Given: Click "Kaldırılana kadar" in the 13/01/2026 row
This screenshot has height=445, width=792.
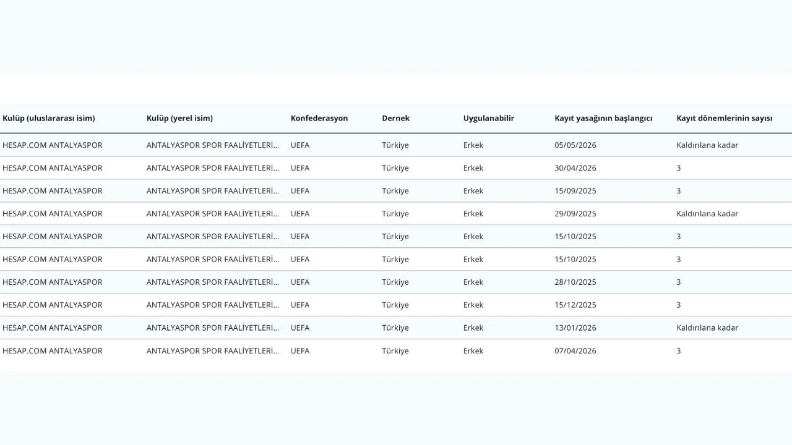Looking at the screenshot, I should pyautogui.click(x=707, y=328).
